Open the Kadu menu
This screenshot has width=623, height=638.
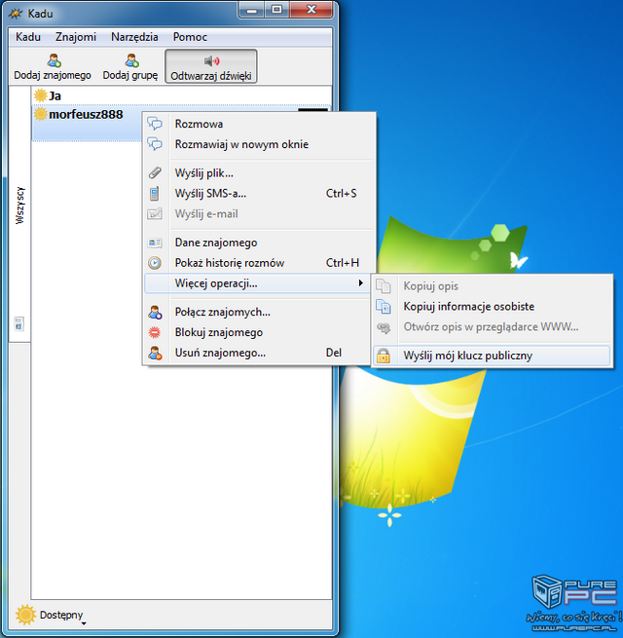pos(28,37)
